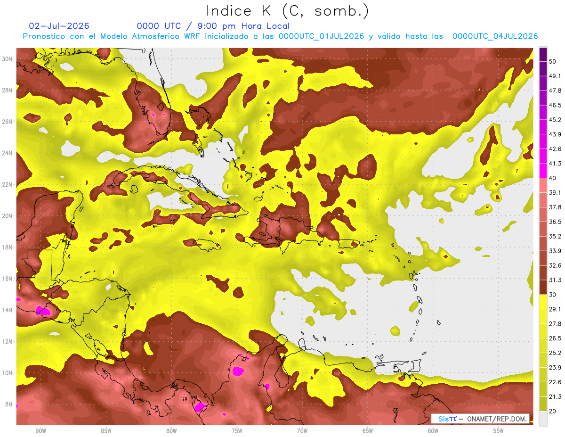
Task: Click the 'SisTT – ONAMET/REP.DOM.' credit label
Action: pyautogui.click(x=480, y=419)
